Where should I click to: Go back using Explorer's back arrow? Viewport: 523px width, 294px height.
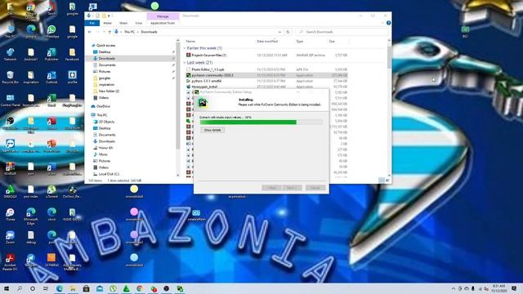click(90, 32)
